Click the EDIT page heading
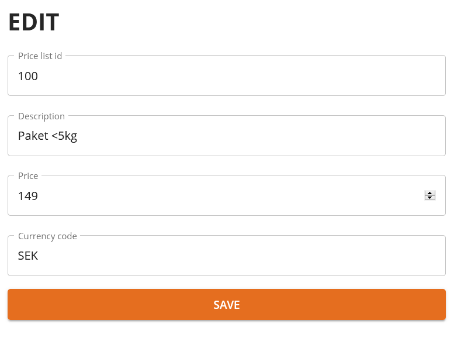Viewport: 461px width, 341px height. point(33,23)
